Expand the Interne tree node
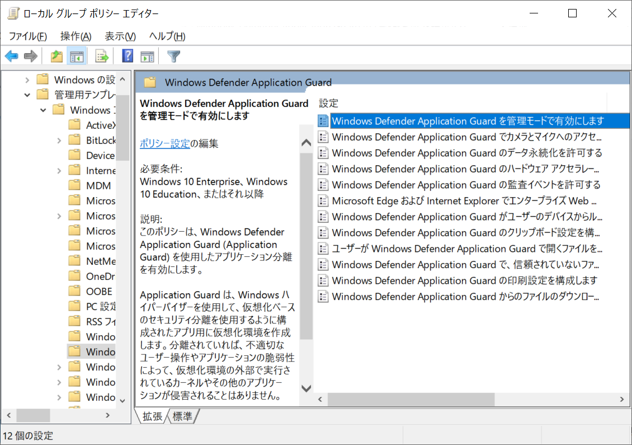632x445 pixels. click(59, 171)
